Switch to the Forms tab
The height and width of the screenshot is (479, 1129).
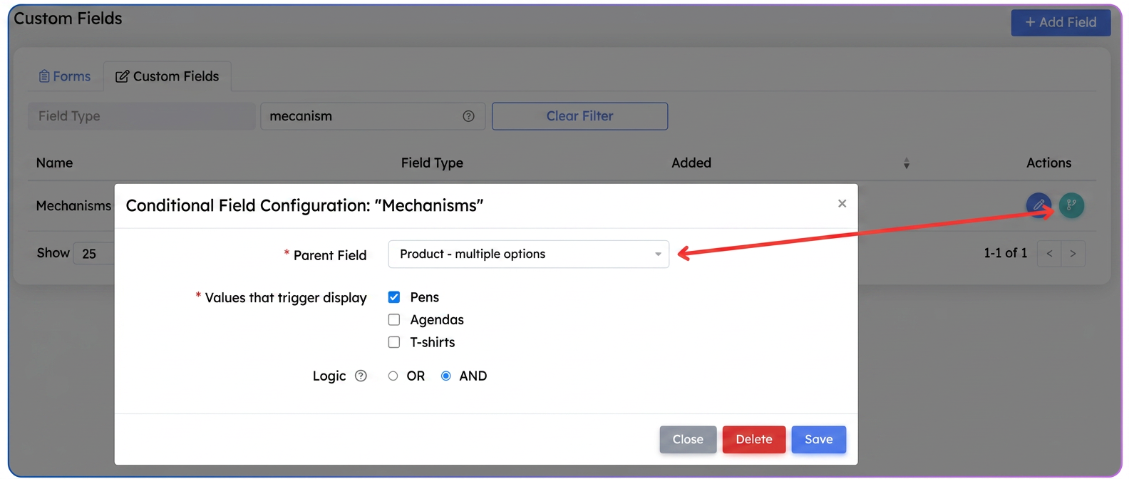(x=65, y=76)
